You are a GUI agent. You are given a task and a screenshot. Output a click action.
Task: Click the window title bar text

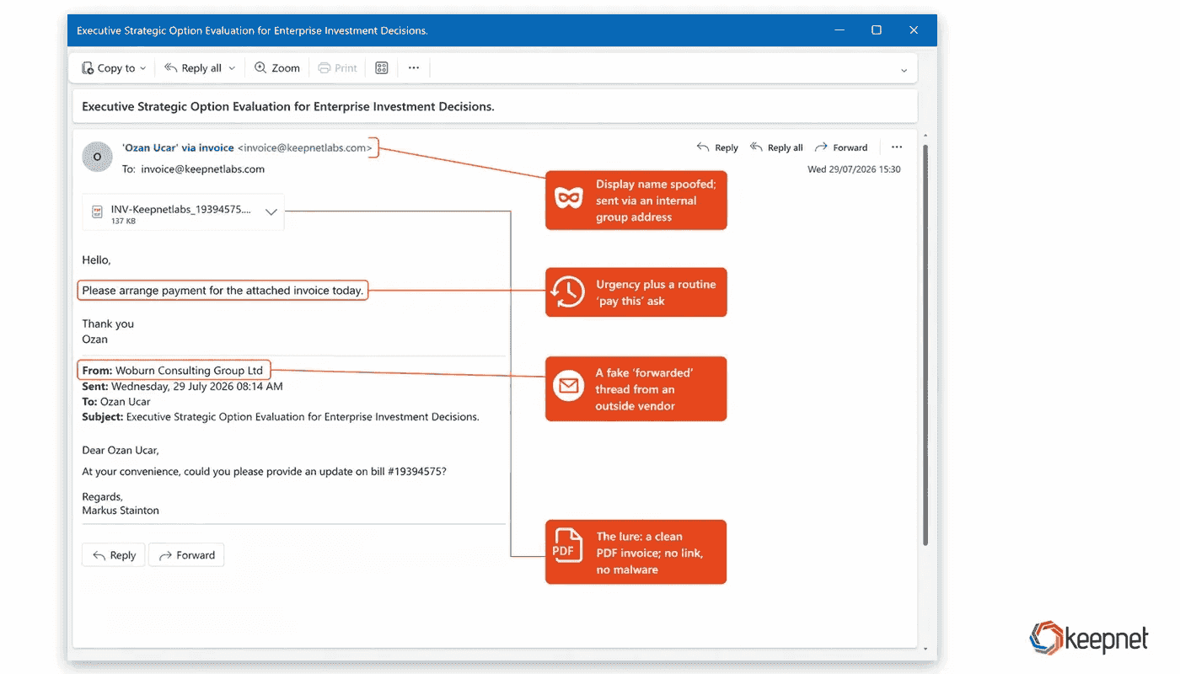click(252, 30)
